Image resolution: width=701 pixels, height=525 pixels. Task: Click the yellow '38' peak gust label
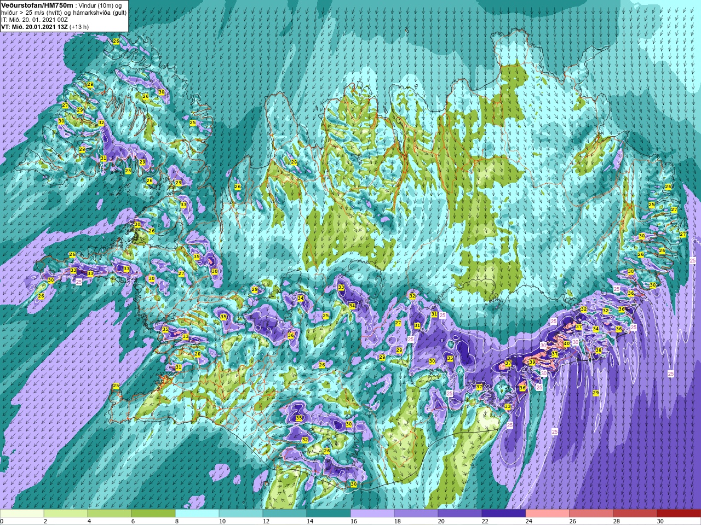pyautogui.click(x=599, y=350)
